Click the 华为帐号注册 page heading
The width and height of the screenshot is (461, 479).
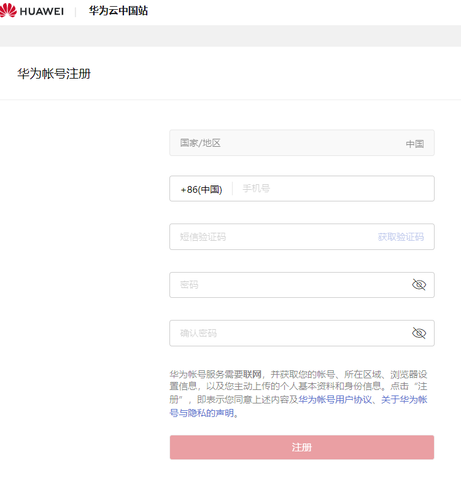coord(54,74)
